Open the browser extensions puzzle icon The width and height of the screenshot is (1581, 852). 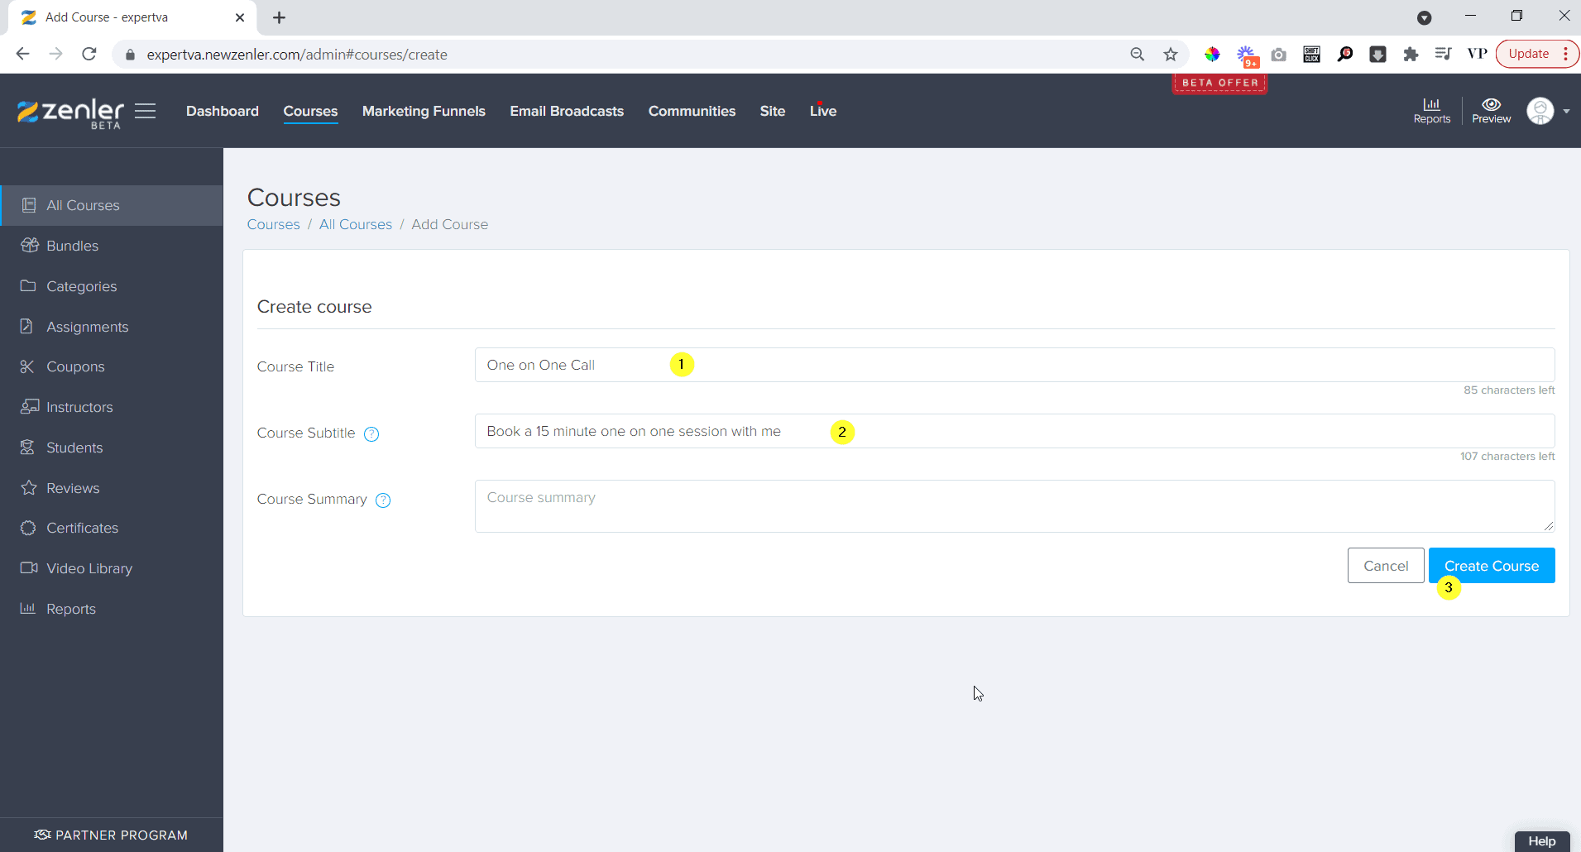(1411, 54)
